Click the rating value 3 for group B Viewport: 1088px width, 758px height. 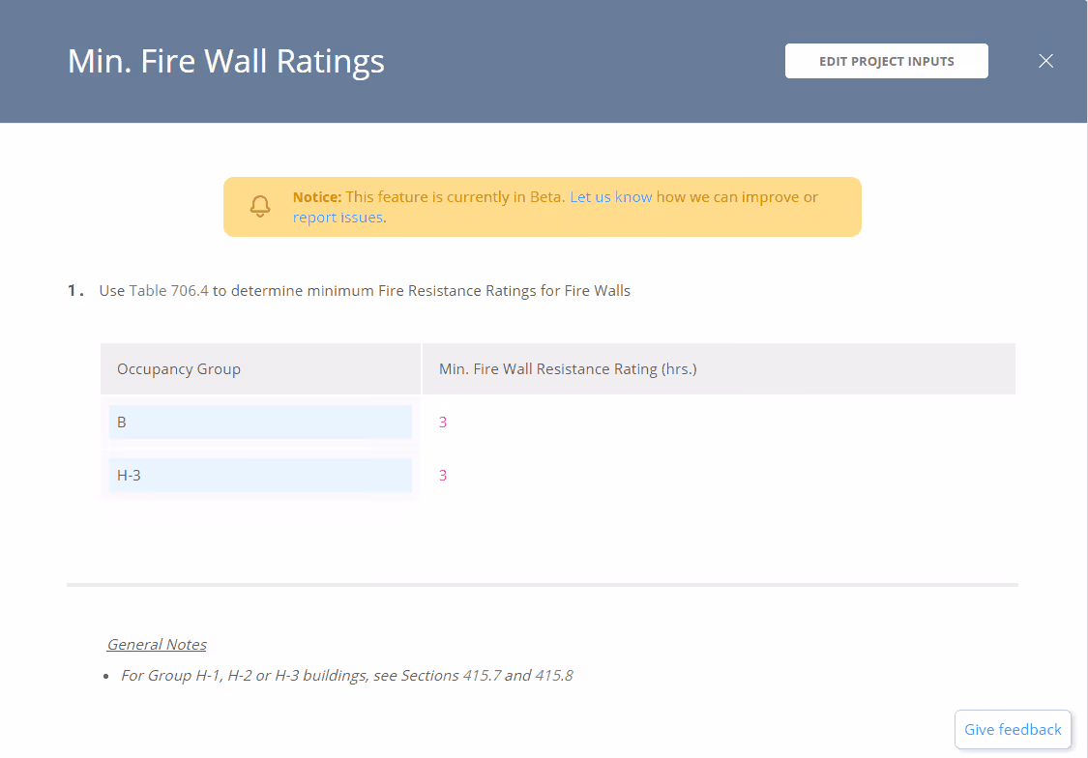pyautogui.click(x=443, y=422)
